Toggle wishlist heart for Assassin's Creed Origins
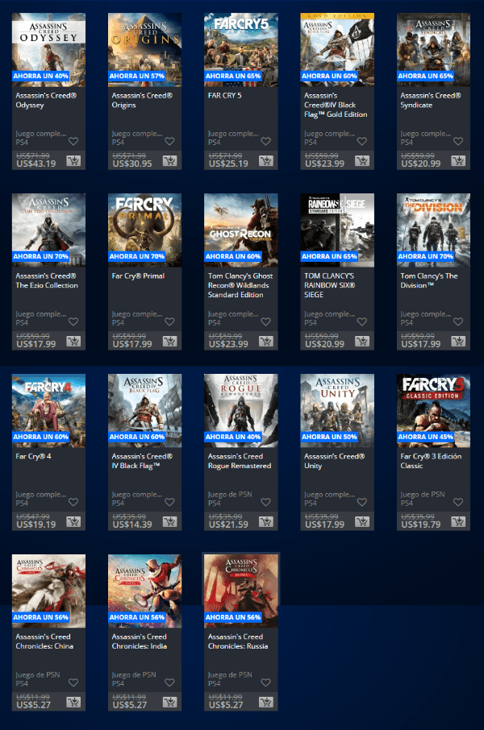This screenshot has width=484, height=730. (169, 142)
